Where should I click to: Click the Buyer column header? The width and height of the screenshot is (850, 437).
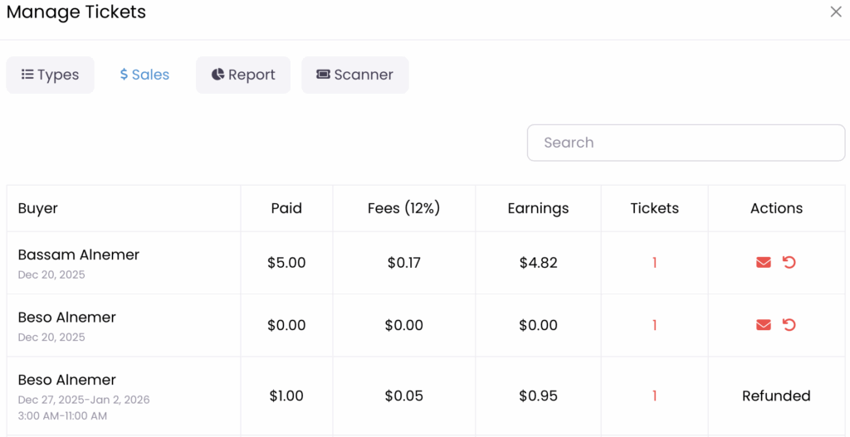click(38, 208)
